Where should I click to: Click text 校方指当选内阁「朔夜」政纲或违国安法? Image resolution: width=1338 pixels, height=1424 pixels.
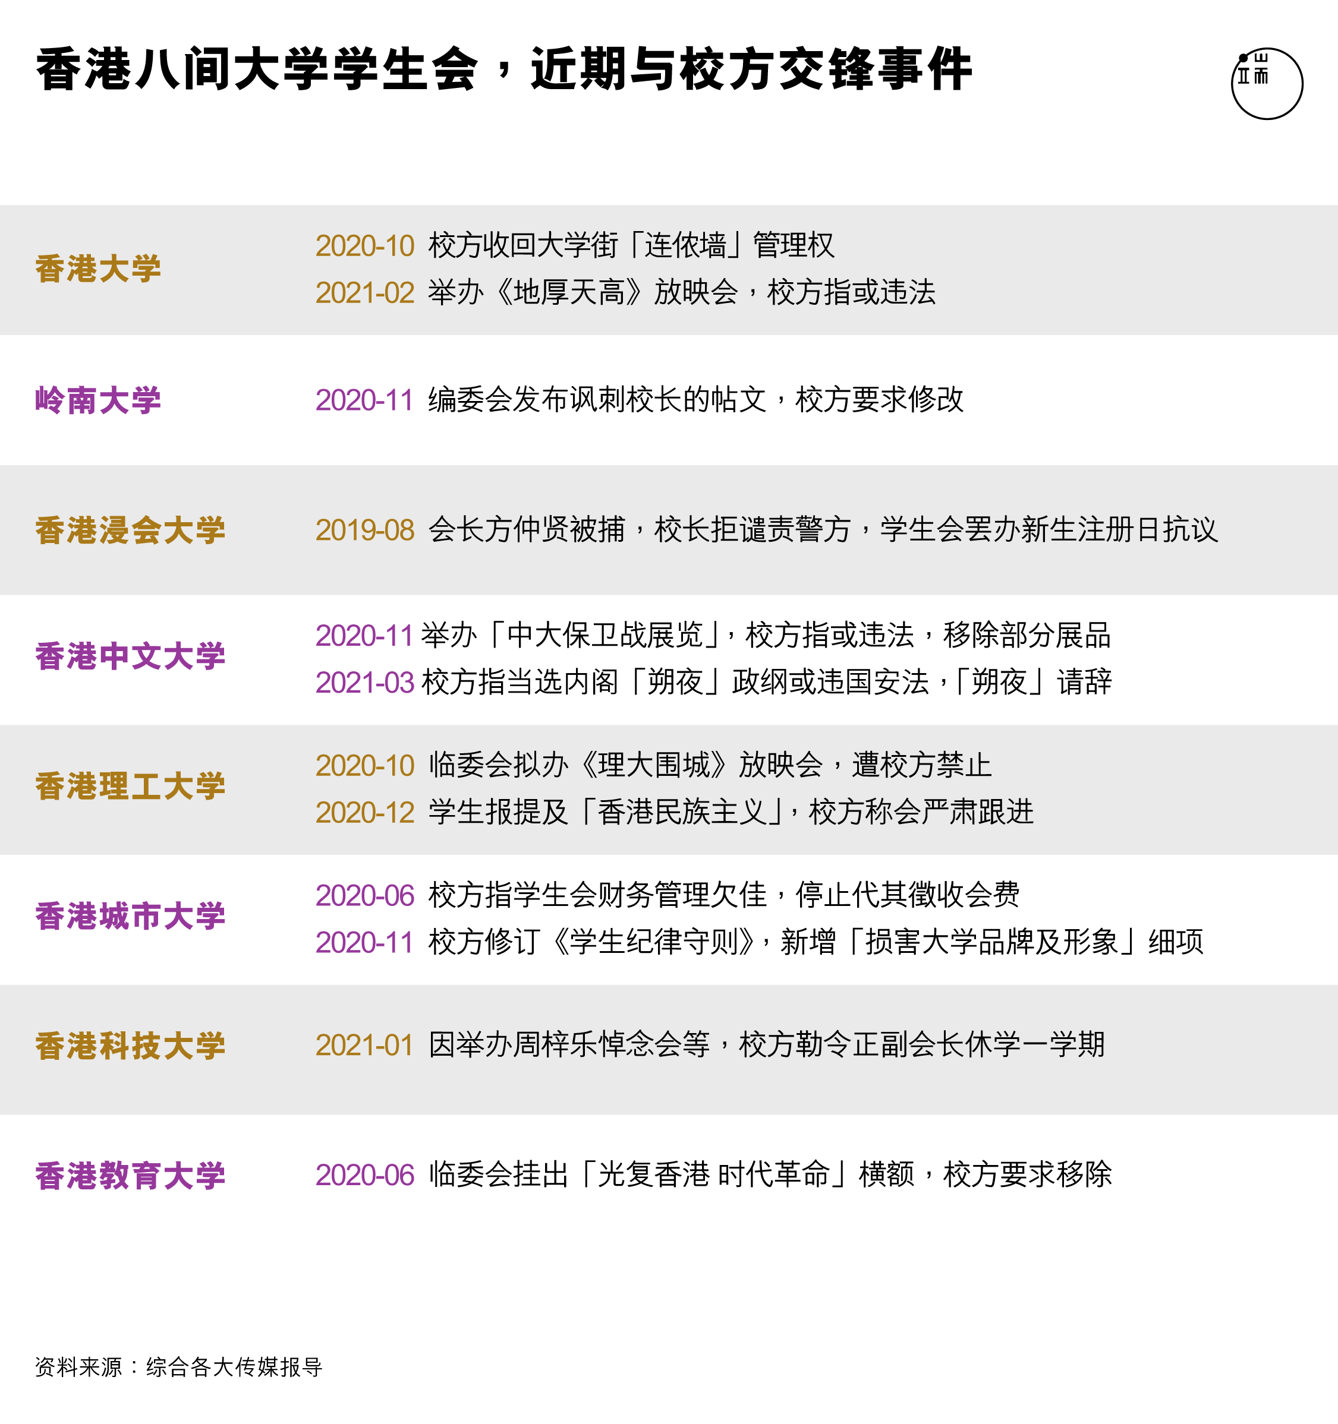click(675, 682)
